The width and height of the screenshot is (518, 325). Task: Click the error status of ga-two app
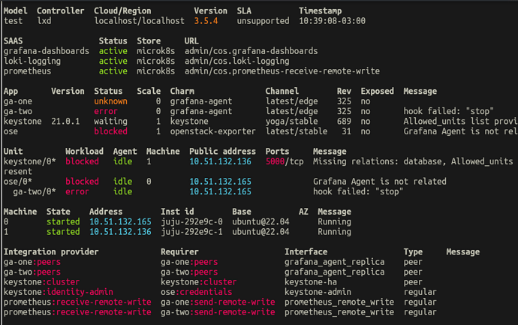pyautogui.click(x=106, y=111)
